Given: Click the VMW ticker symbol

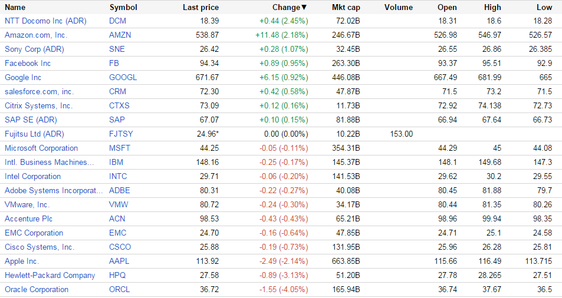Looking at the screenshot, I should 119,204.
